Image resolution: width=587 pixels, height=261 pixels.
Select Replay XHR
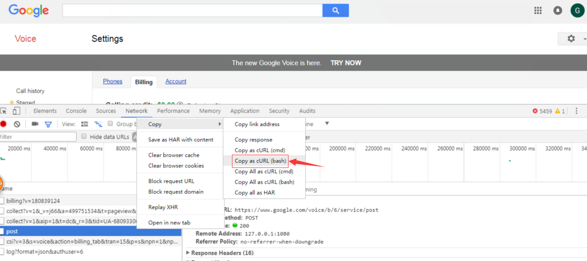tap(163, 207)
